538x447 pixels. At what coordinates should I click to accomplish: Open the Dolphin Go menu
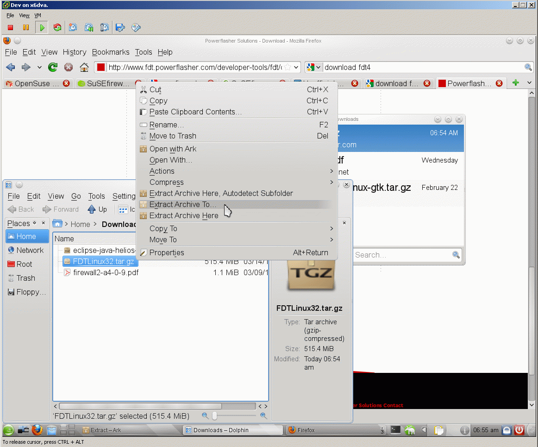click(76, 196)
